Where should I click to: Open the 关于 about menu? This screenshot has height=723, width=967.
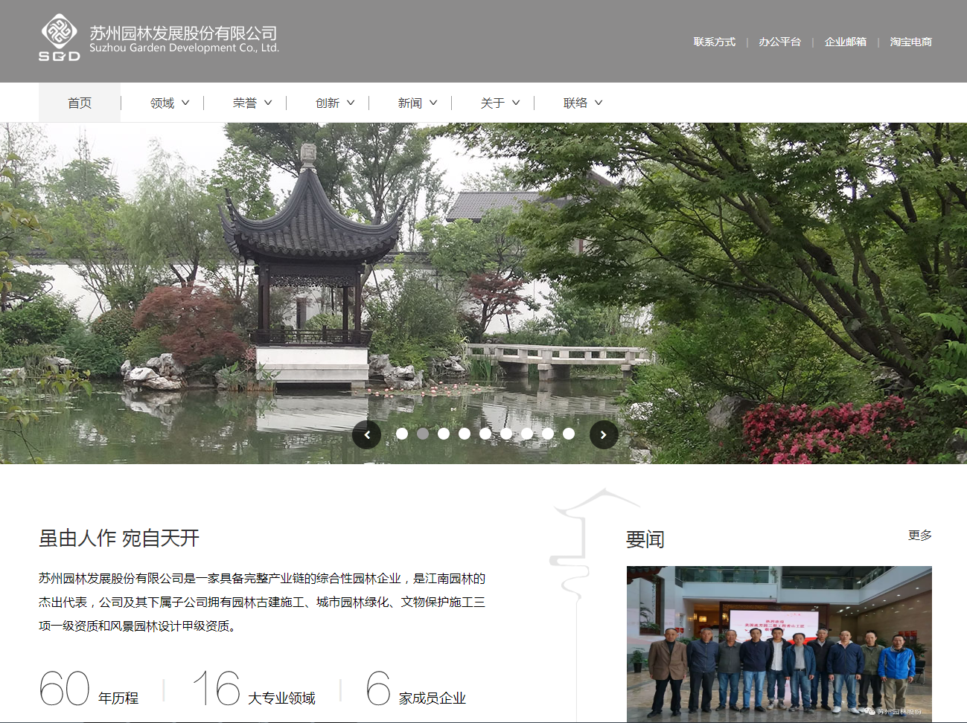(x=497, y=103)
